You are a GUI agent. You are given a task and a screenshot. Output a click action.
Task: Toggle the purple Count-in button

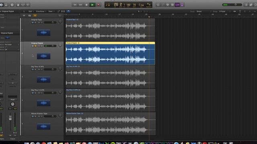177,5
